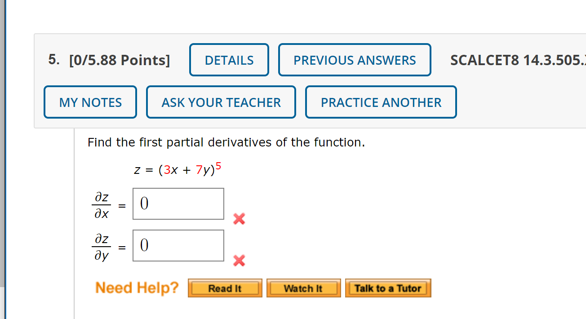The image size is (586, 319).
Task: Click the red X beside the ∂z/∂y answer
Action: (239, 261)
